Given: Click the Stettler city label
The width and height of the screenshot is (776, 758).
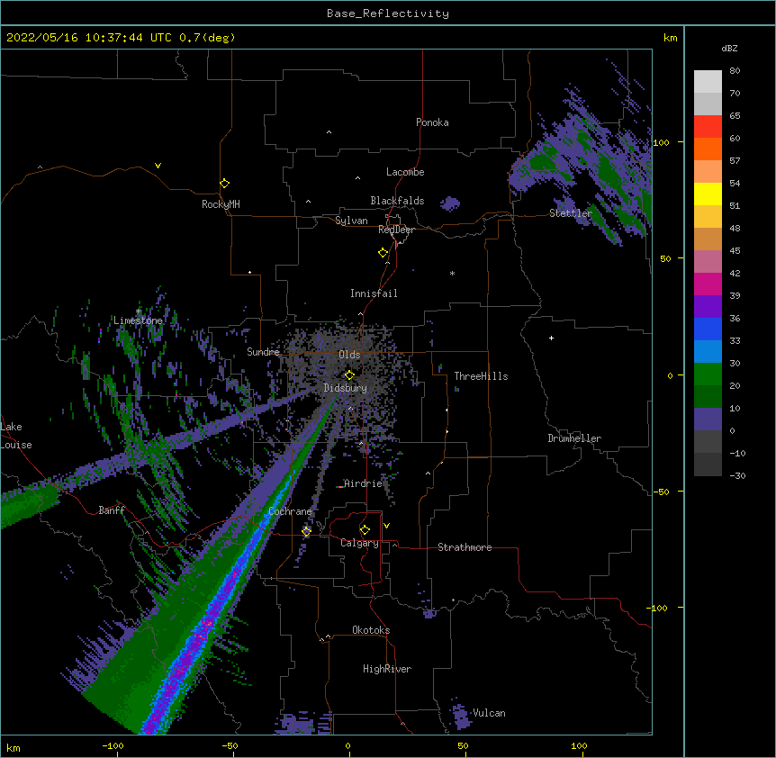Looking at the screenshot, I should click(571, 213).
